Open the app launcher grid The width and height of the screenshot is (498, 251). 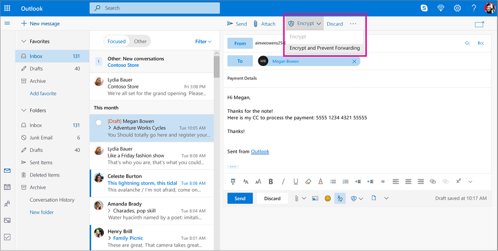[x=7, y=8]
